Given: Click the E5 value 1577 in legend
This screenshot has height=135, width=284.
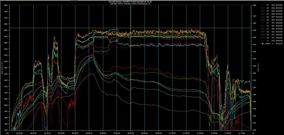Looking at the screenshot, I should [x=273, y=17].
